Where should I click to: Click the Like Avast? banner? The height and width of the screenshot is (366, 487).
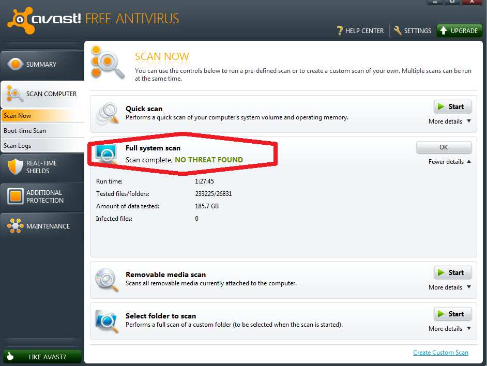pos(42,356)
